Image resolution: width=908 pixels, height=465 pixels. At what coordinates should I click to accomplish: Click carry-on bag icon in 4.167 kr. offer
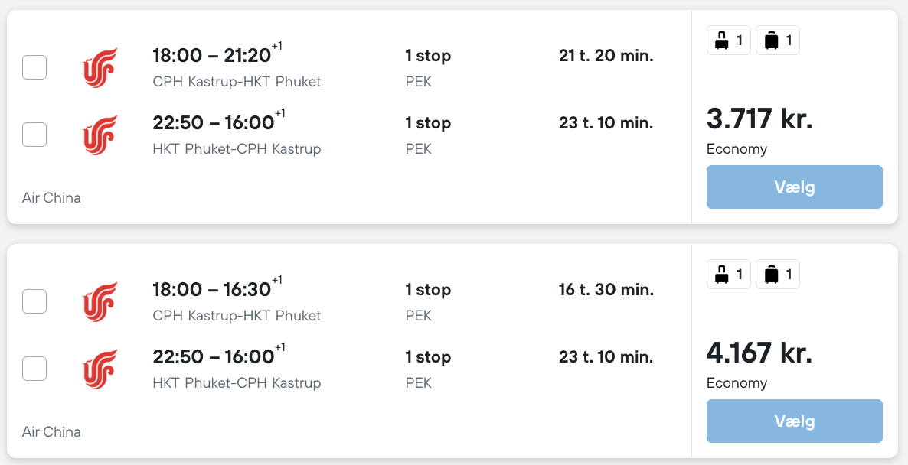721,274
